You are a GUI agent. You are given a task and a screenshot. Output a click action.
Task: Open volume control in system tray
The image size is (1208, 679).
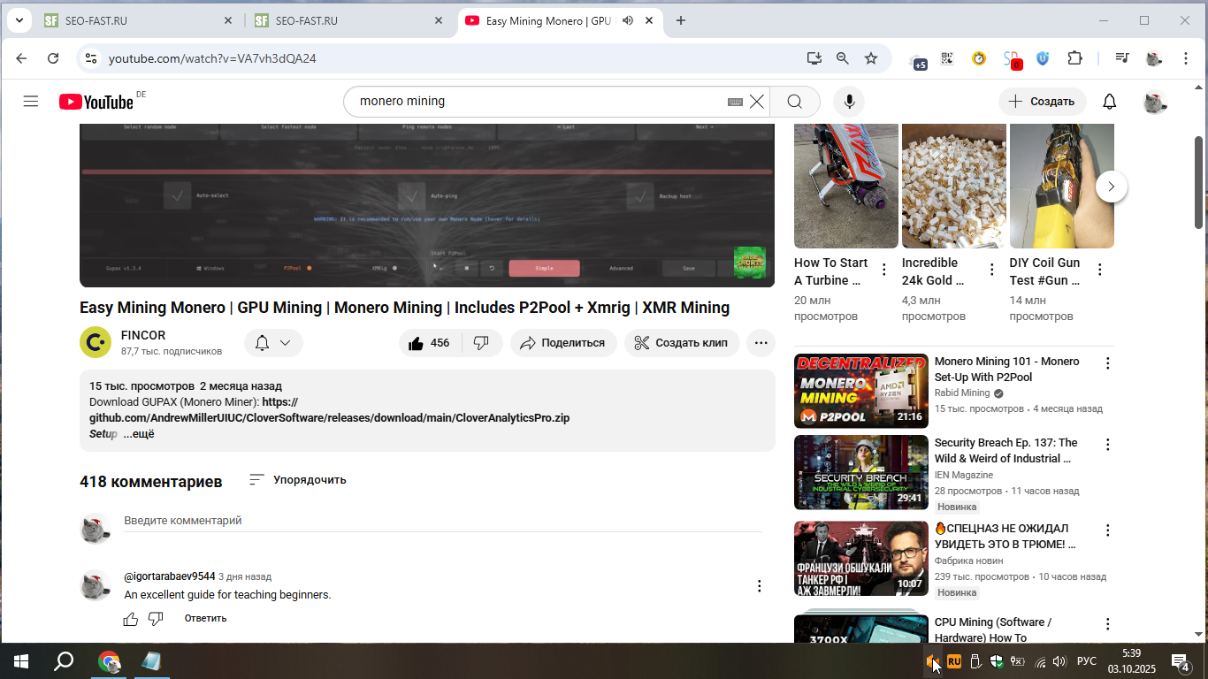tap(1059, 661)
